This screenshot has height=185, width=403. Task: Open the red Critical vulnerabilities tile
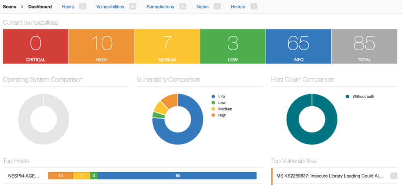[x=35, y=46]
